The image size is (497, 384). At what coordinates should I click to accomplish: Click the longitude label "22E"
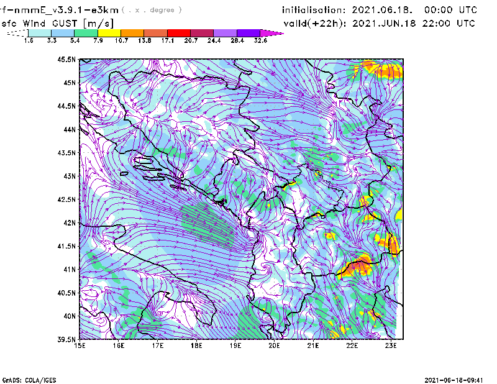pos(352,345)
